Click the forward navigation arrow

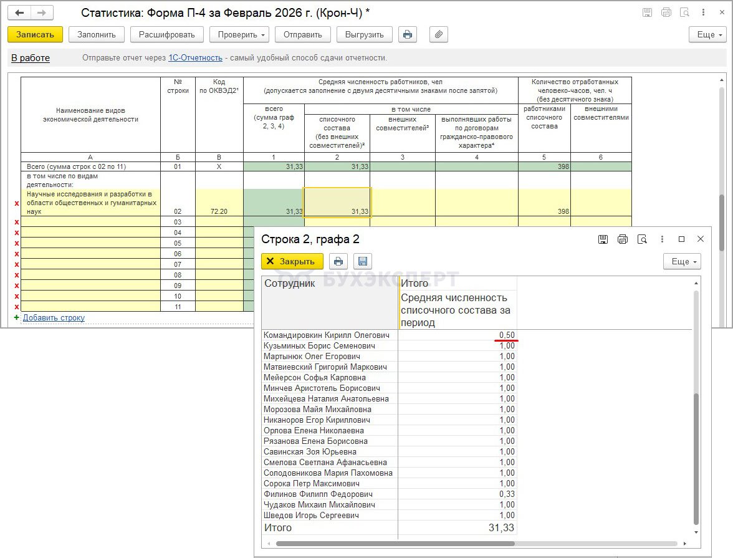click(x=42, y=12)
